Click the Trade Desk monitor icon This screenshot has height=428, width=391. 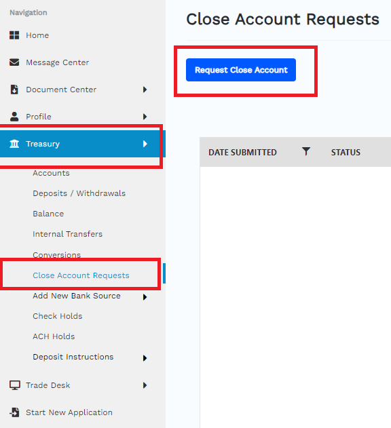15,385
